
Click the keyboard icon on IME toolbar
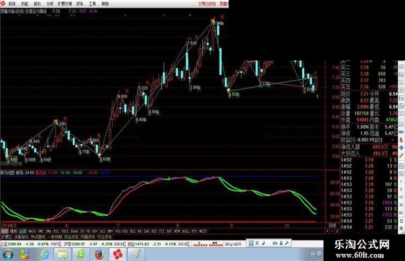[275, 243]
